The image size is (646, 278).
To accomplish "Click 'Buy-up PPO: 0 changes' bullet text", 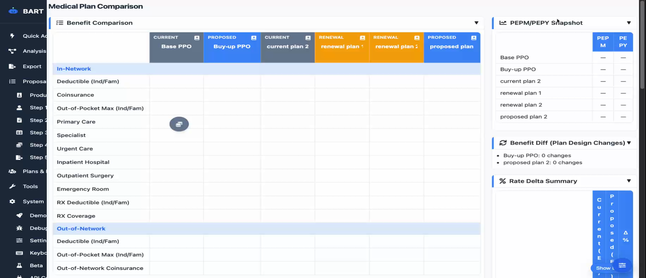I will tap(537, 155).
